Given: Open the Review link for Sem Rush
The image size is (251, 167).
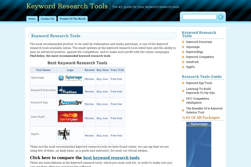Looking at the screenshot, I should click(89, 118).
